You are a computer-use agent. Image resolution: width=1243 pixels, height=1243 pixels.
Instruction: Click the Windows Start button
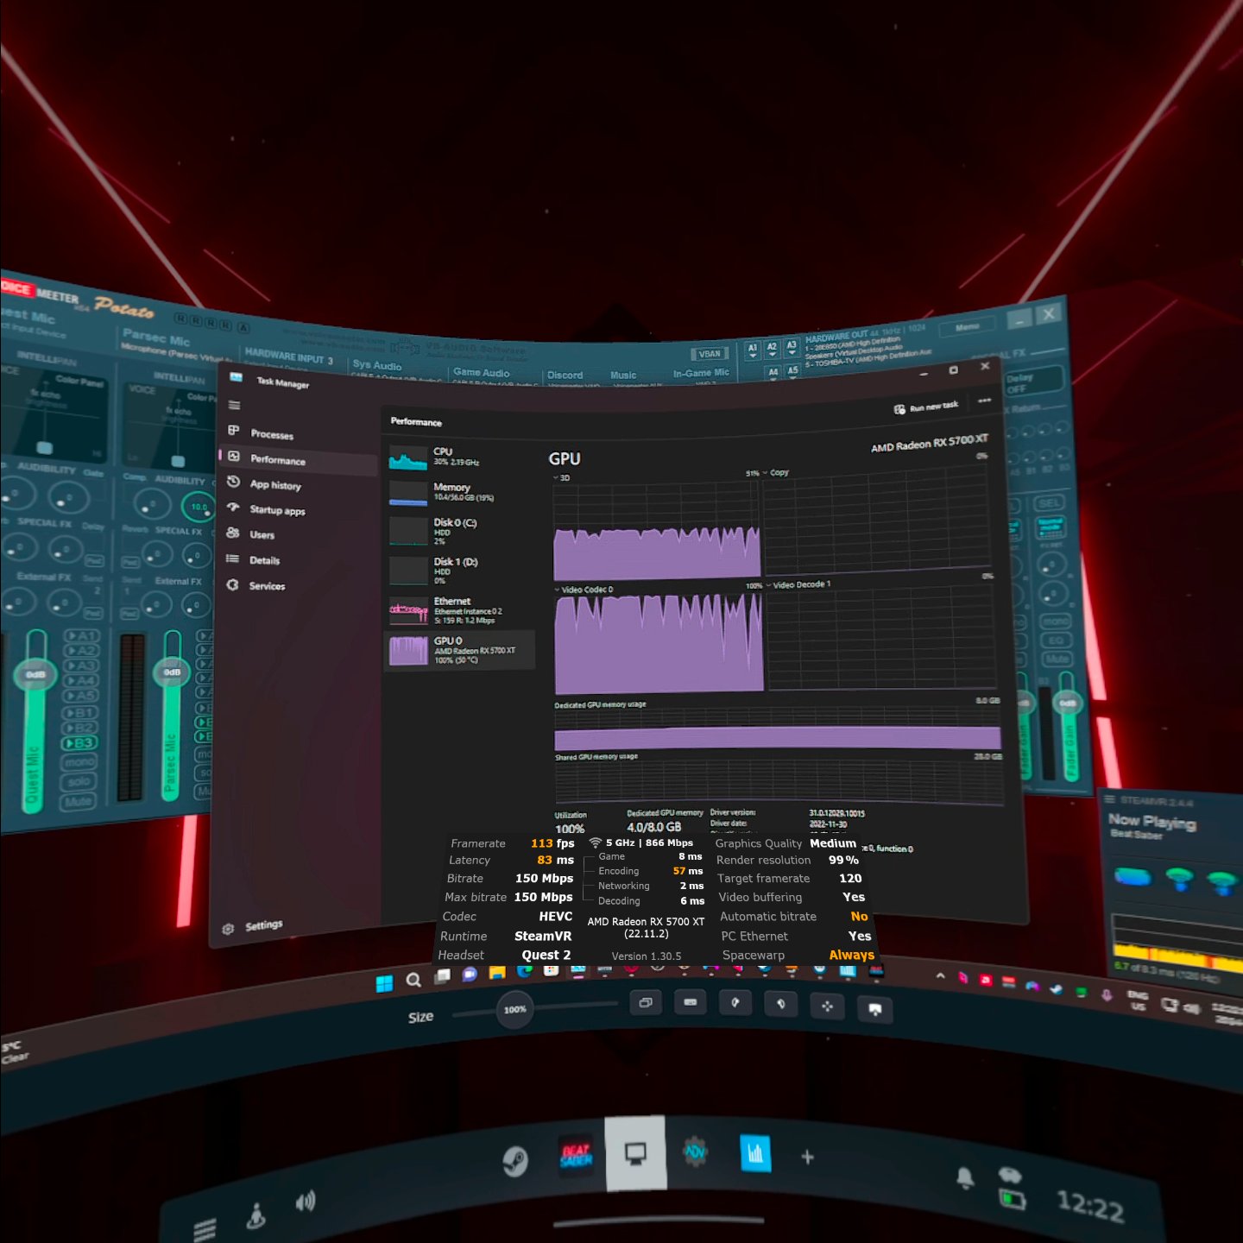coord(385,983)
